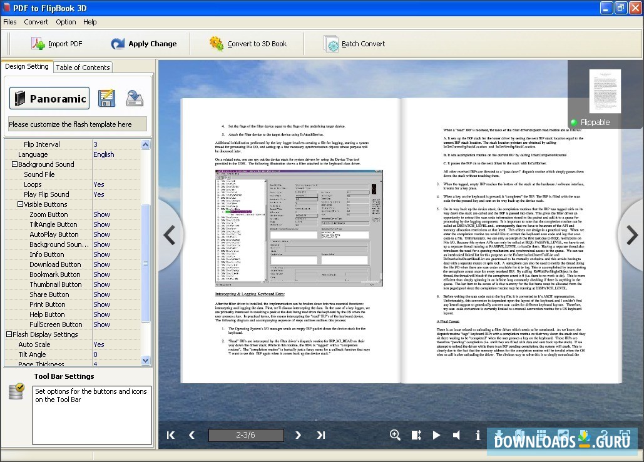This screenshot has height=462, width=644.
Task: Click the Tool Bar Settings database icon
Action: pos(16,391)
